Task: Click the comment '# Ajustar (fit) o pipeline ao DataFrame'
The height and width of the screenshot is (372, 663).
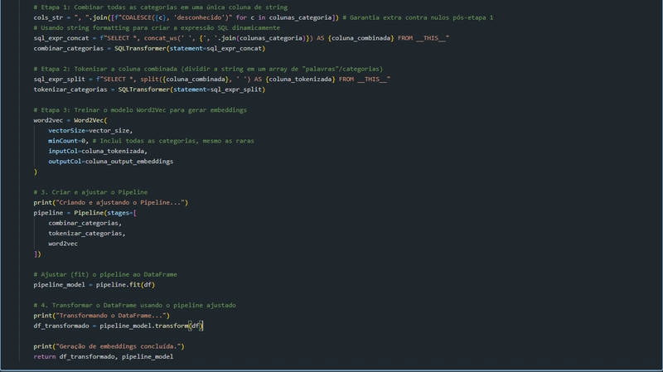Action: click(x=105, y=274)
